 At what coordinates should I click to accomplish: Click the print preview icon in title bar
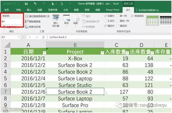coord(62,4)
